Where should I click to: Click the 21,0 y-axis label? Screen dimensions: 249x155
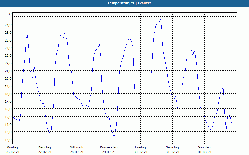8,71
